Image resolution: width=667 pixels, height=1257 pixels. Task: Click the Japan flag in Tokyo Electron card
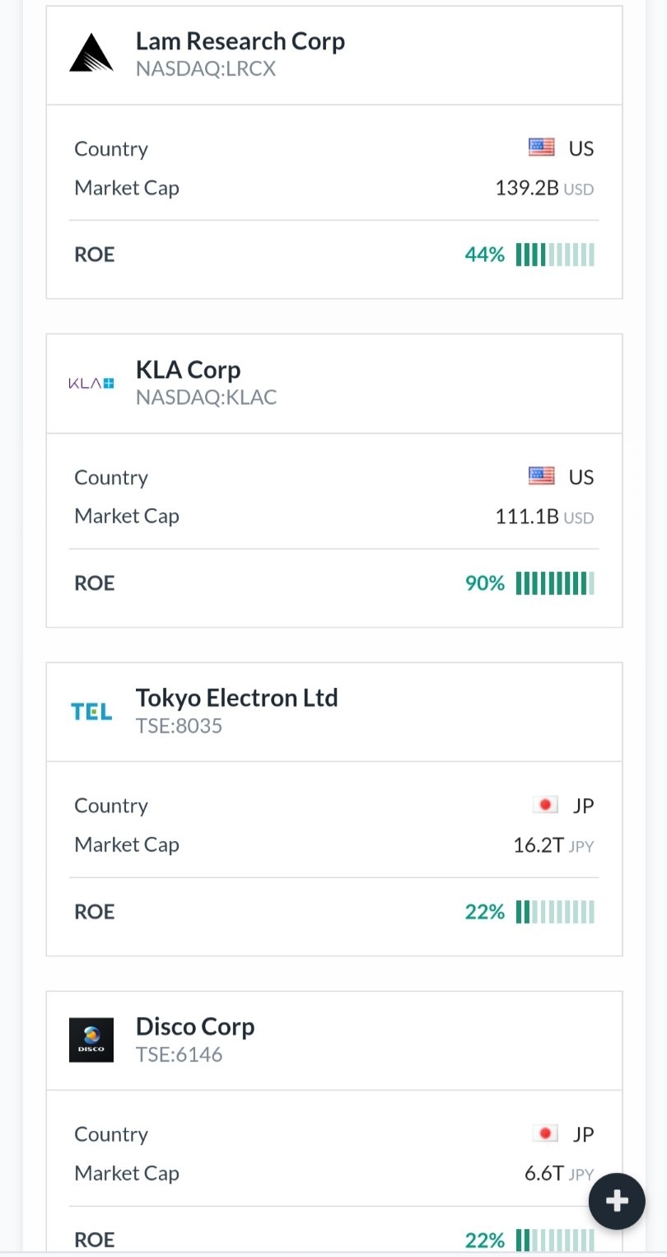[x=545, y=805]
